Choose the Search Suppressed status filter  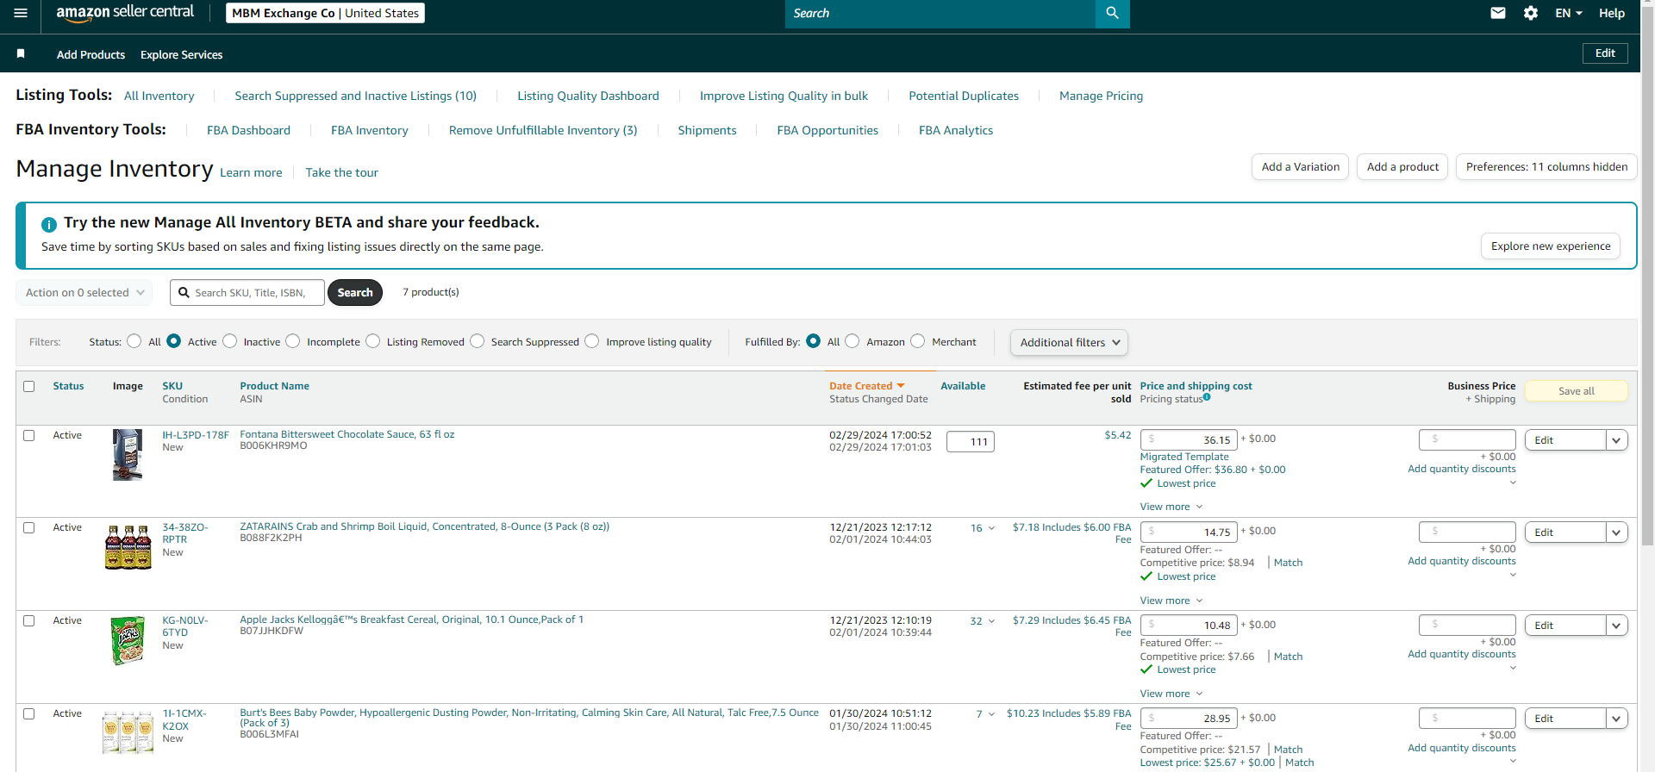[x=478, y=341]
